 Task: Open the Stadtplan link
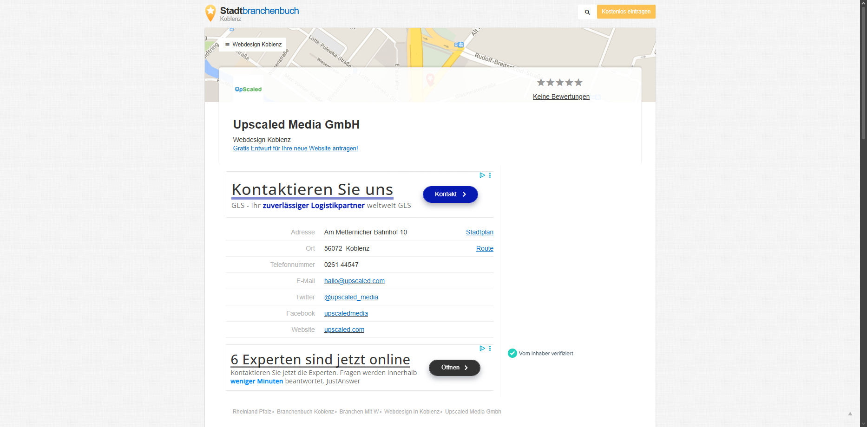pos(479,232)
